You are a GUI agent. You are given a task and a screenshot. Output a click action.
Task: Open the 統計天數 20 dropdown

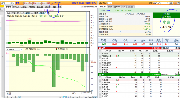[x=109, y=3]
